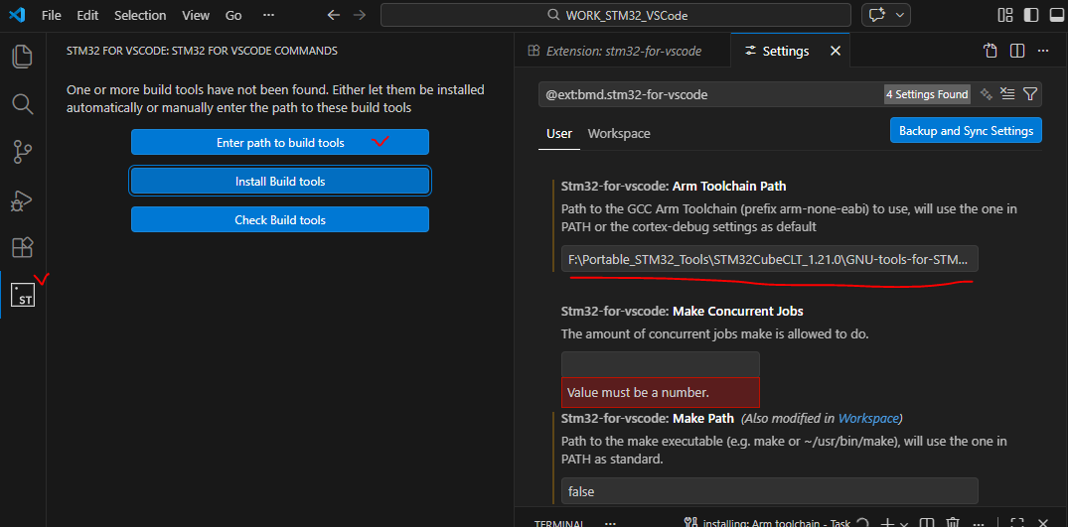
Task: Click Enter path to build tools button
Action: tap(280, 142)
